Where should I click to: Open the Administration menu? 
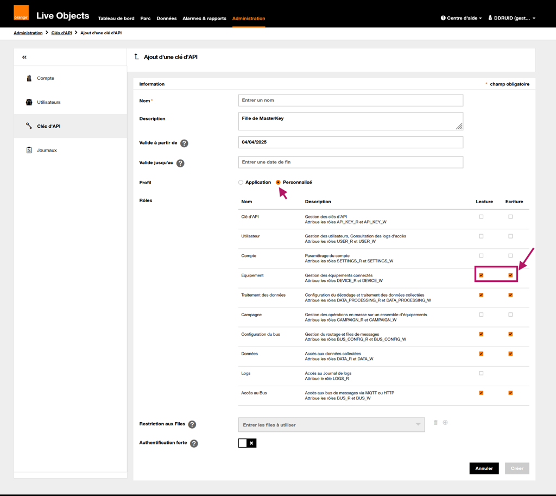click(x=249, y=18)
